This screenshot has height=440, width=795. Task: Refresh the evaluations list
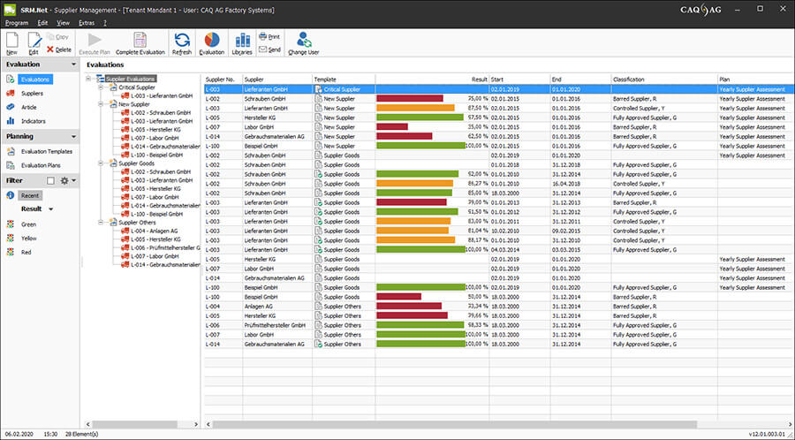click(182, 42)
